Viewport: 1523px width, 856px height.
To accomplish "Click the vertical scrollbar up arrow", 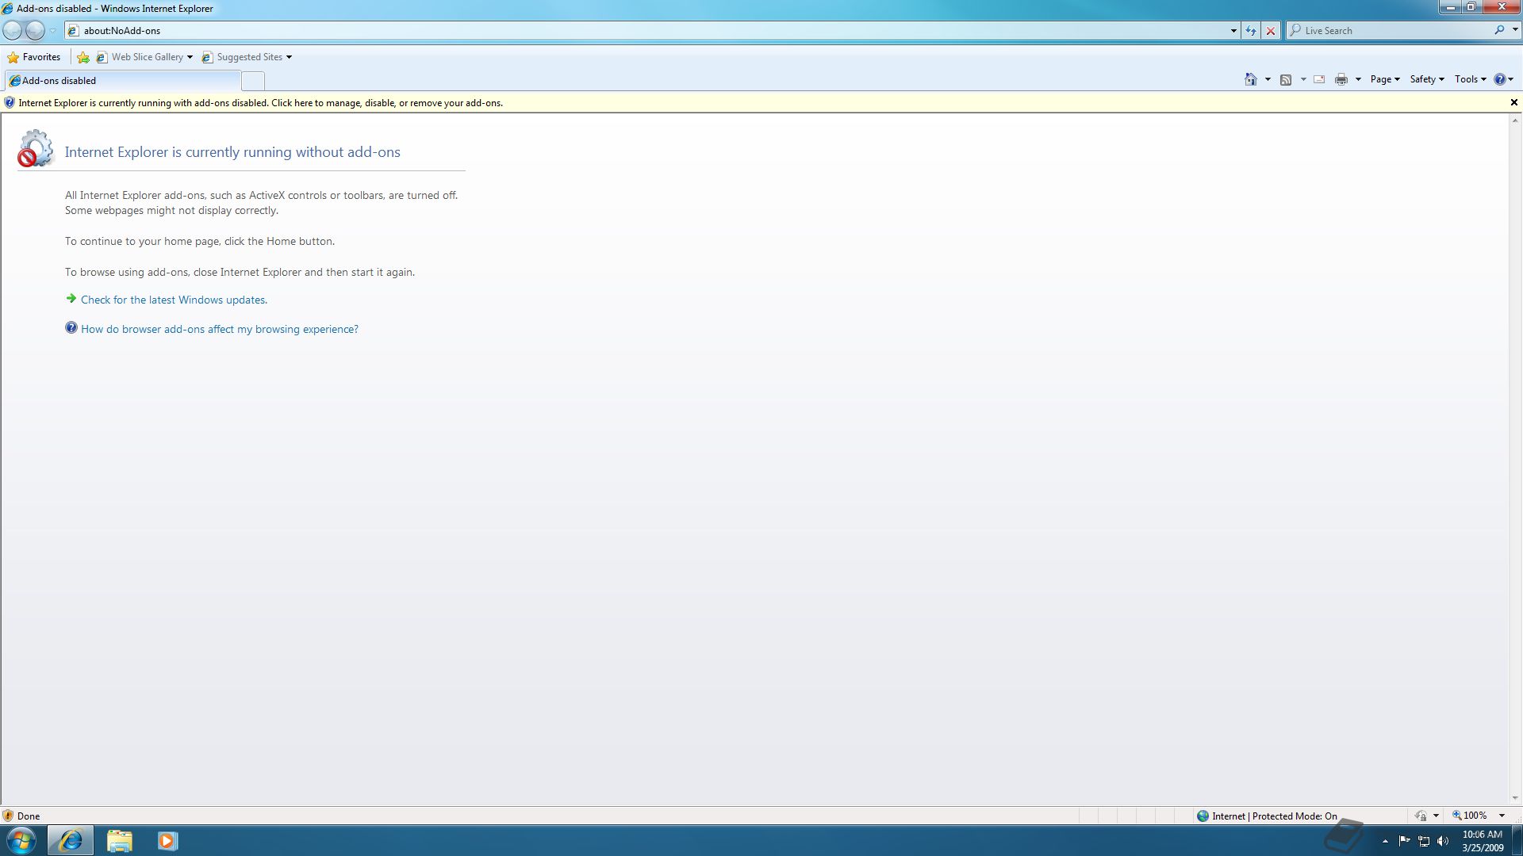I will [x=1515, y=120].
